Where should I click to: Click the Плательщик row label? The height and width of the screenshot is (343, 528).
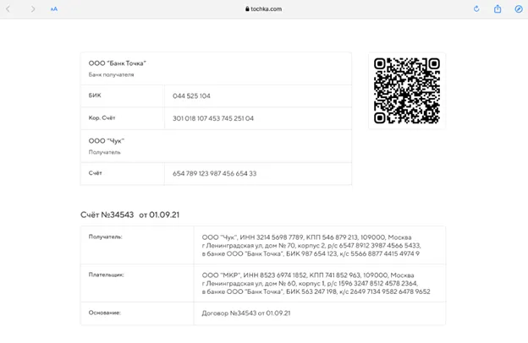click(107, 275)
